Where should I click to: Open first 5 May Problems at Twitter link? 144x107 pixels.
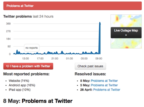[x=104, y=81]
